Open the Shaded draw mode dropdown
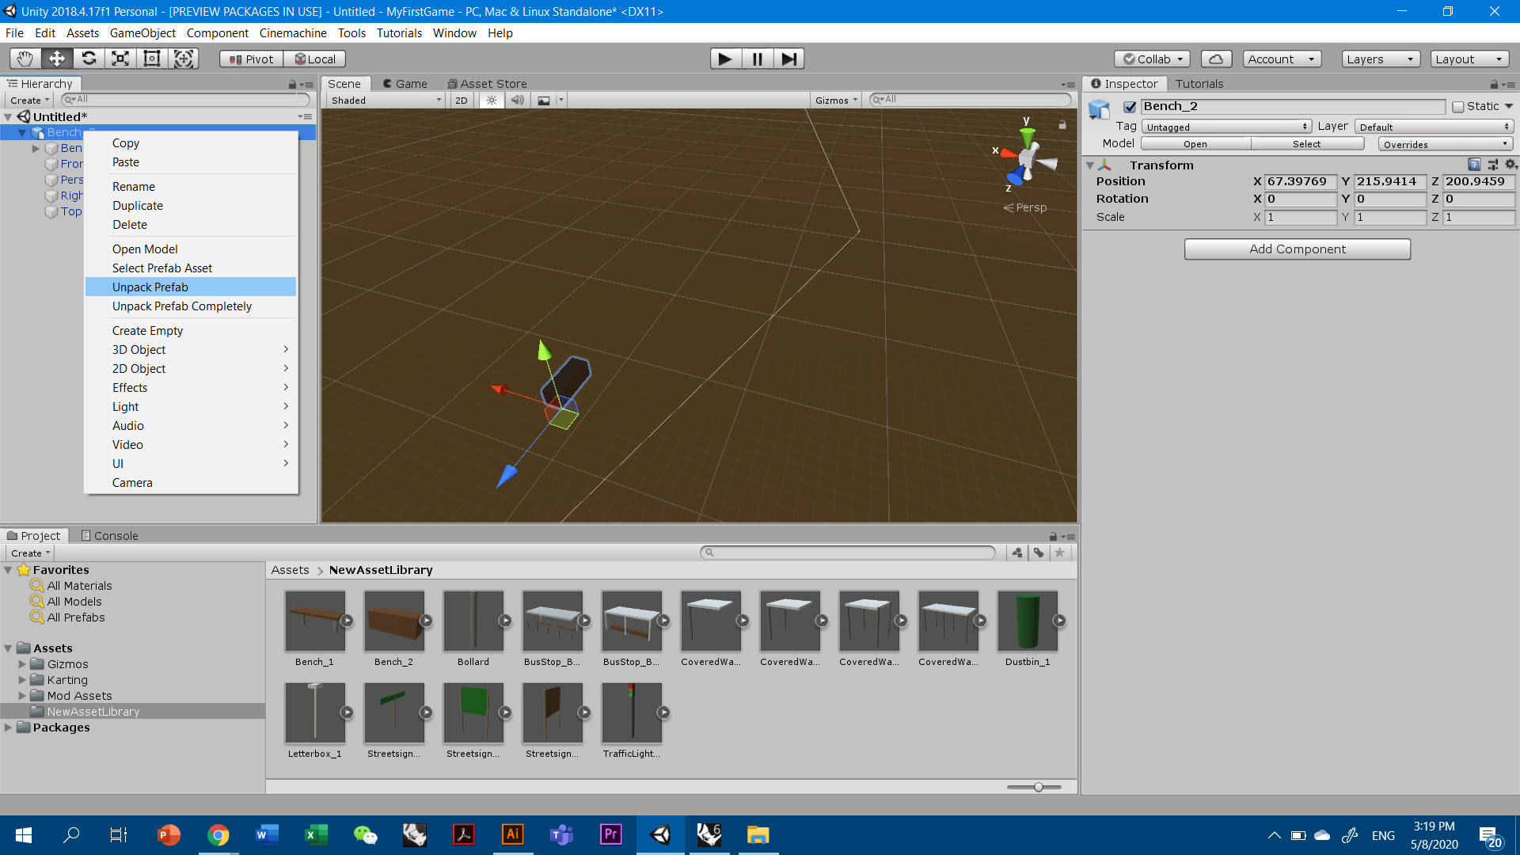Viewport: 1520px width, 855px height. 386,101
